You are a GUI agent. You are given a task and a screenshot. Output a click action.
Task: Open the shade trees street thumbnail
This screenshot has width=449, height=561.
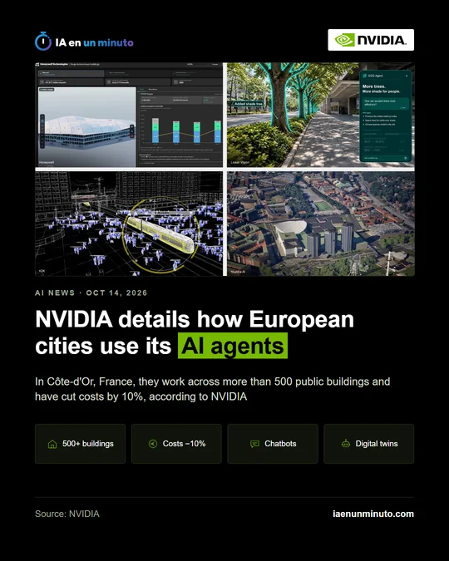tap(321, 115)
